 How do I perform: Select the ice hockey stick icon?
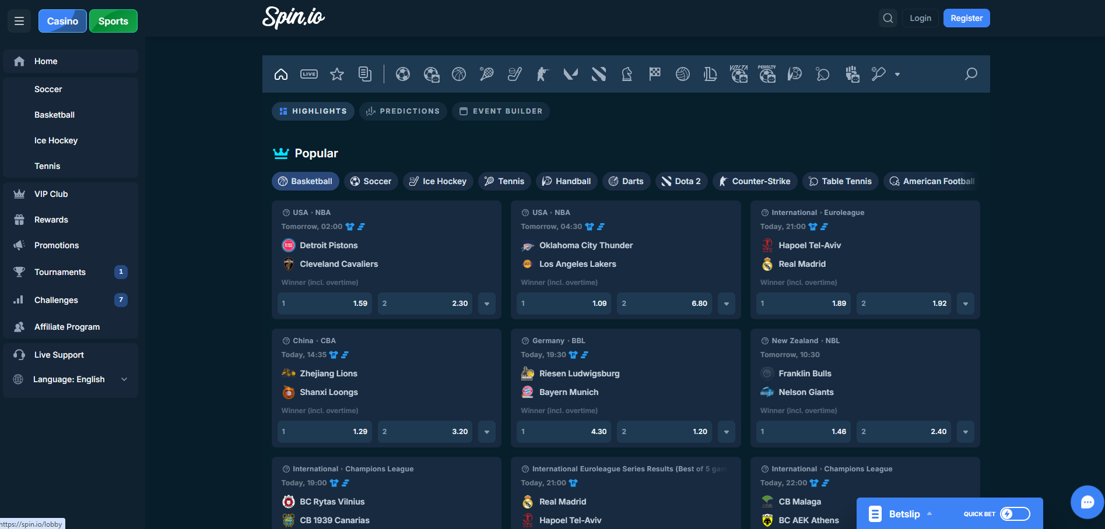pos(515,74)
